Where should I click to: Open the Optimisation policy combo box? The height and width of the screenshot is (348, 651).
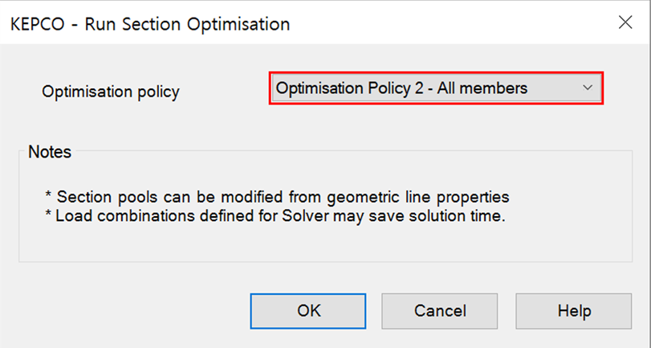pos(434,88)
